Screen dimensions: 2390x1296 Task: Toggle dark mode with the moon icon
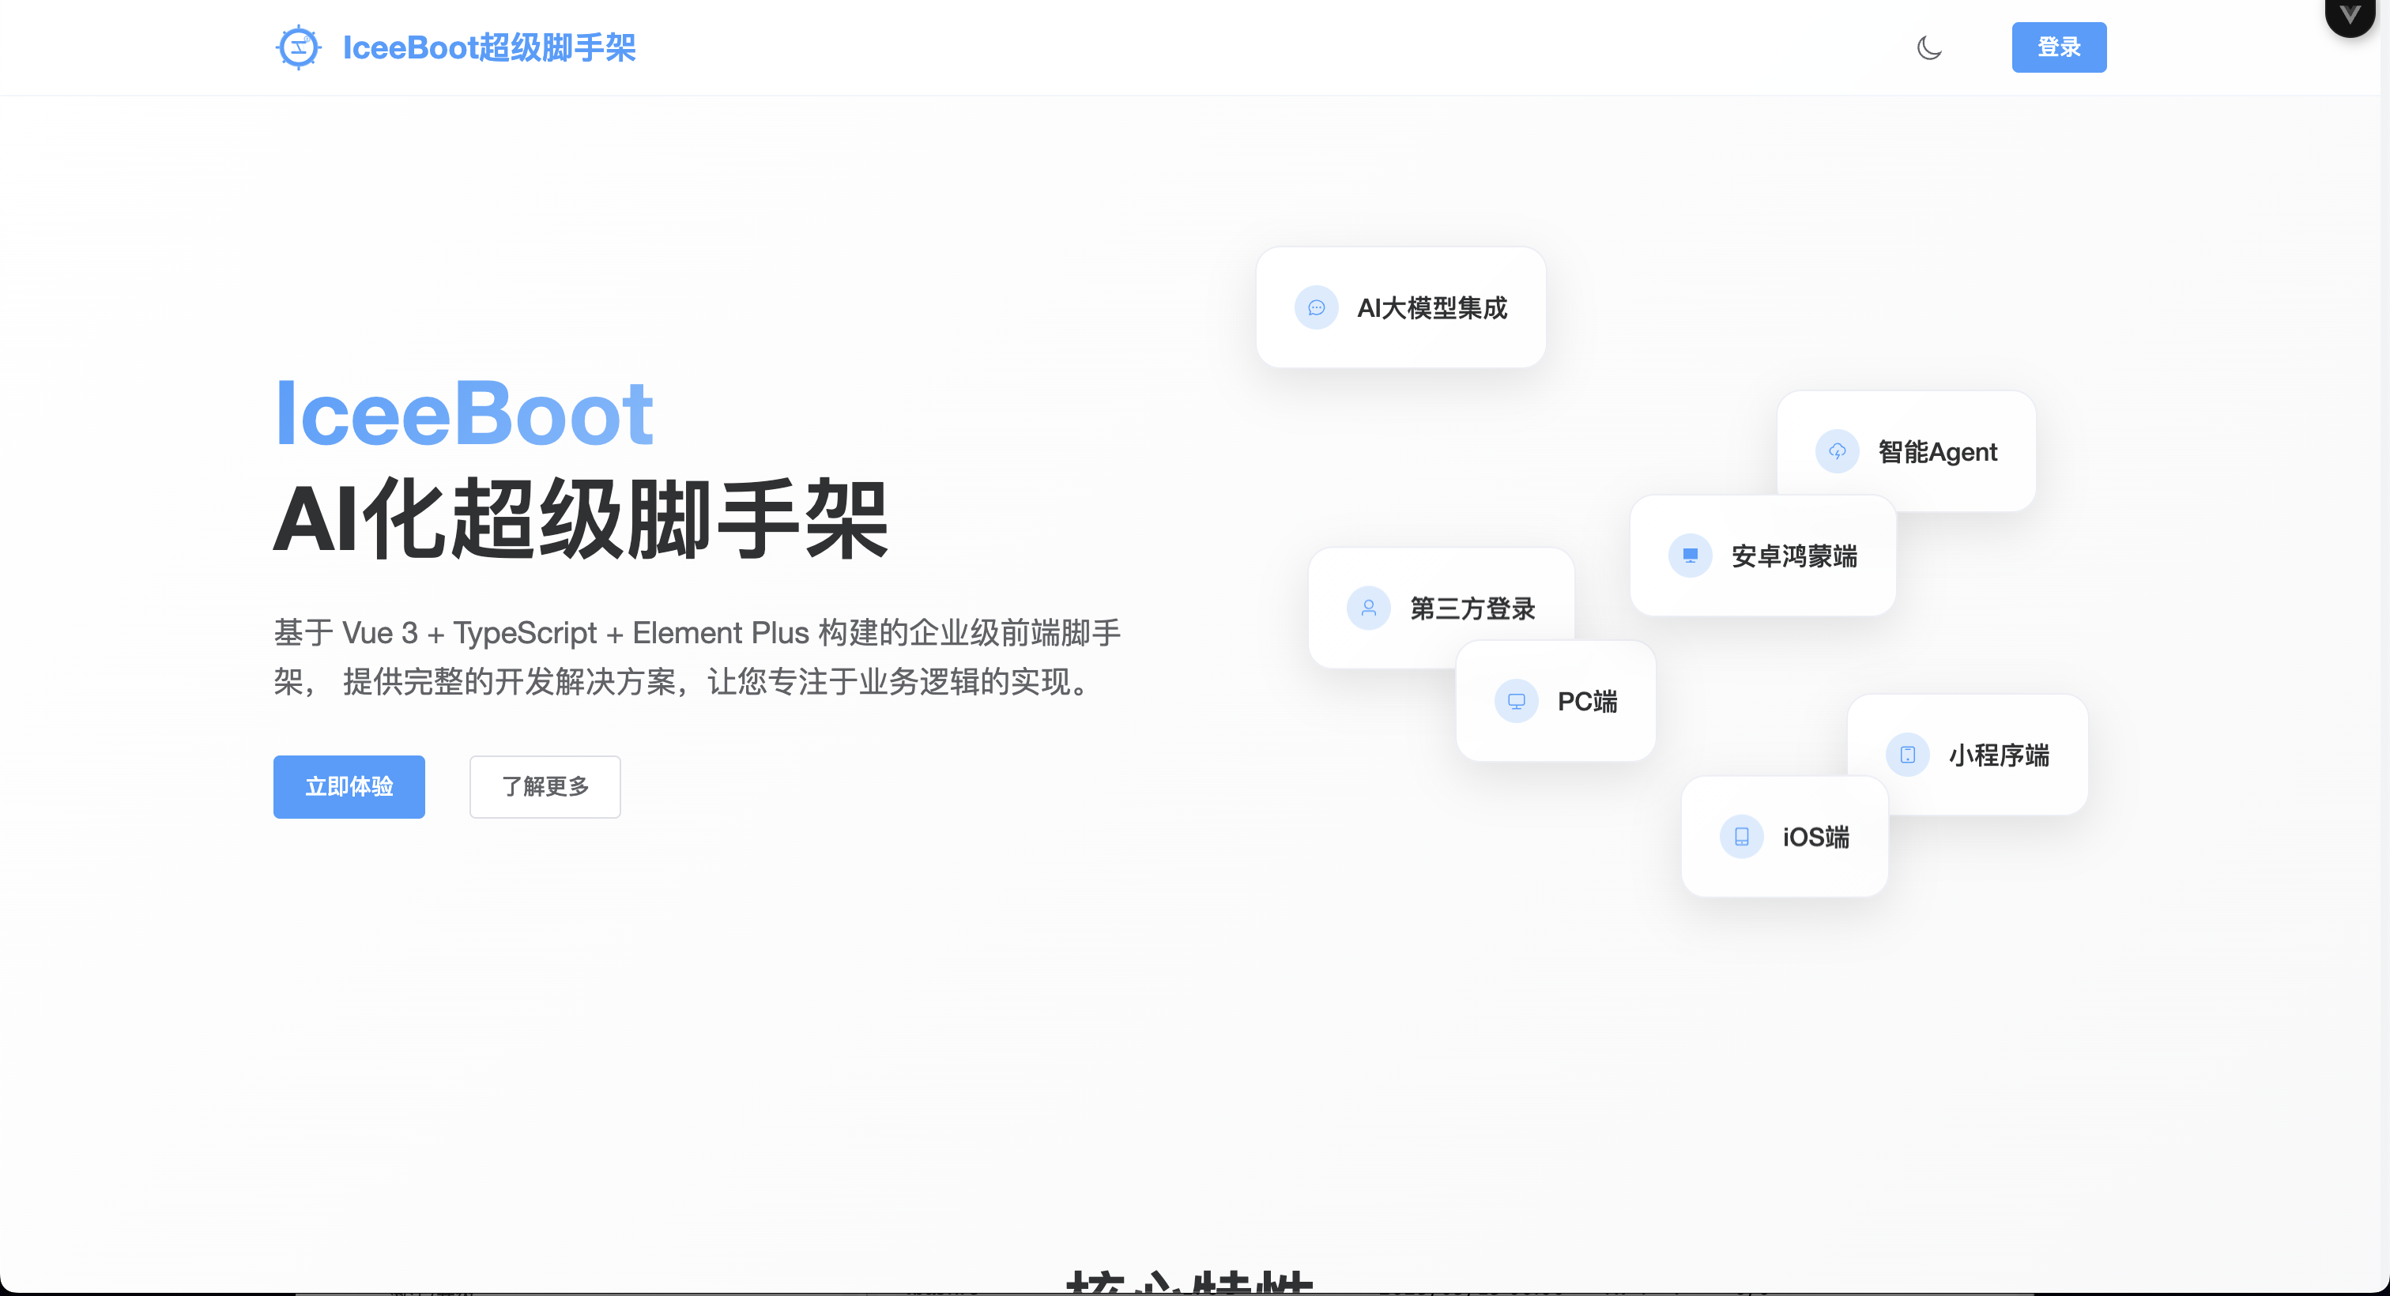(1929, 47)
